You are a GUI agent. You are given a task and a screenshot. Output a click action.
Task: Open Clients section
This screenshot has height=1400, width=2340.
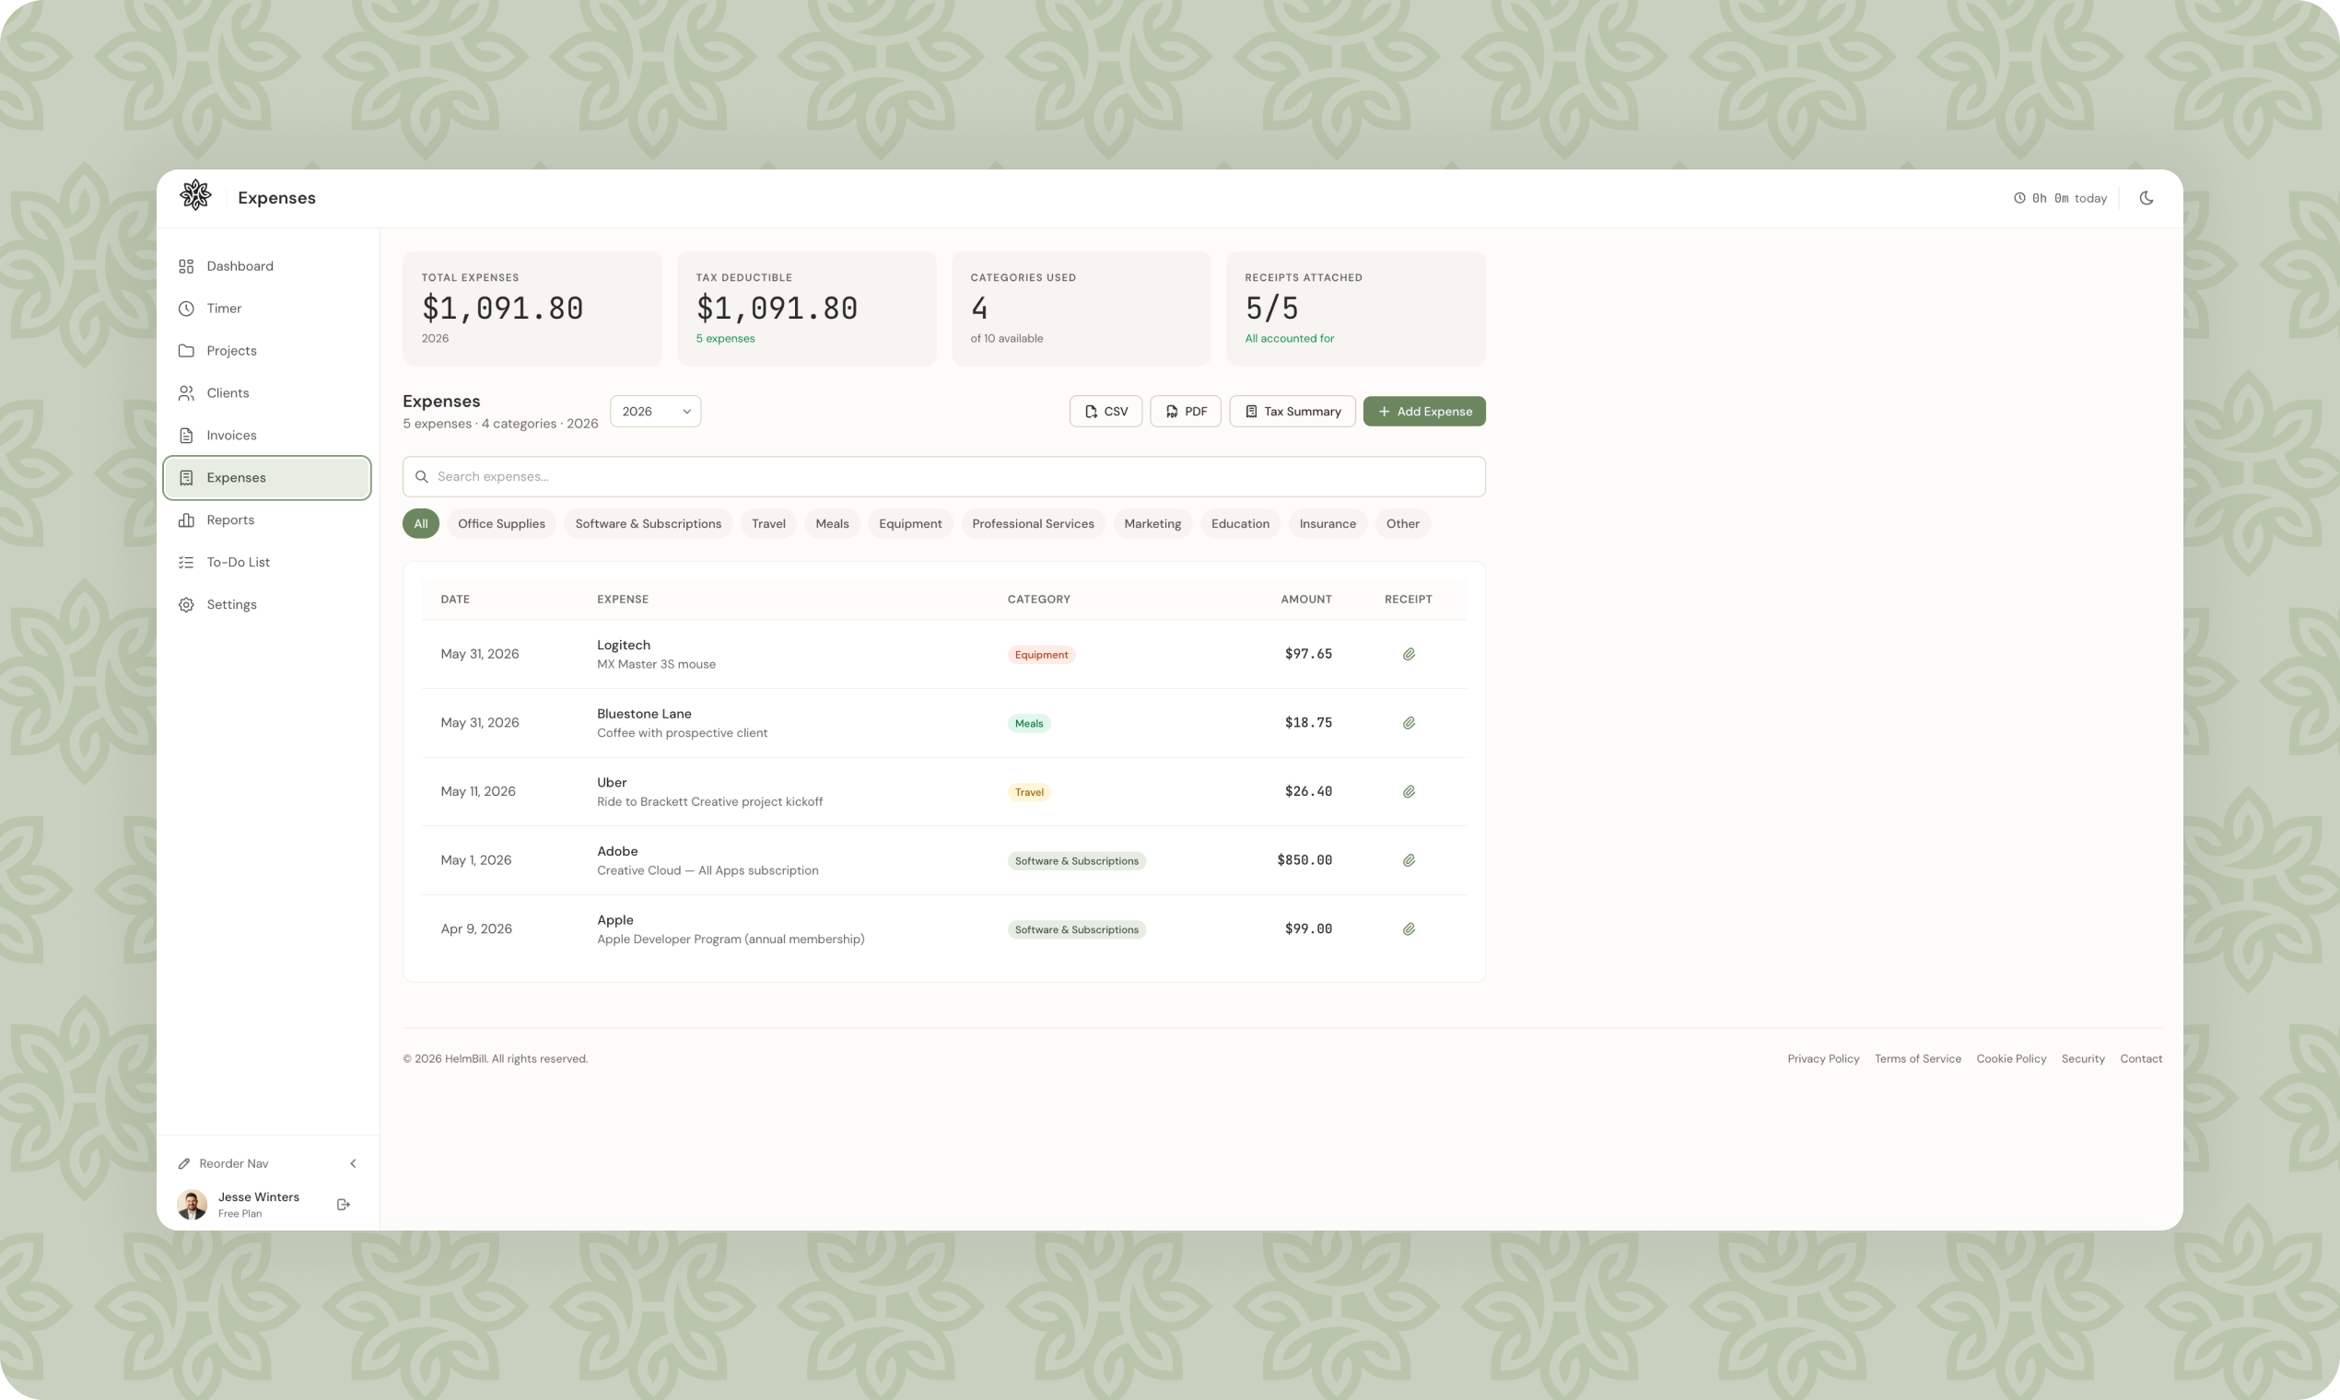pyautogui.click(x=267, y=393)
